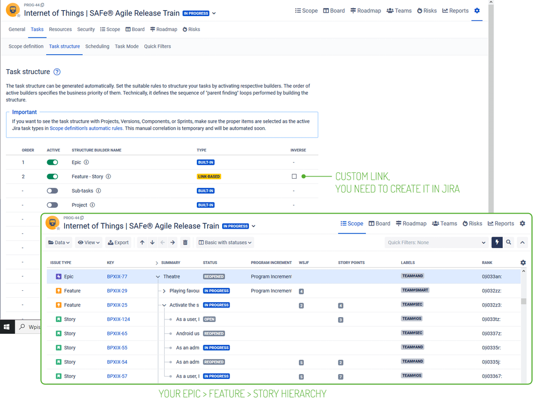Open Scope definition's automatic rules link
This screenshot has height=403, width=536.
86,129
